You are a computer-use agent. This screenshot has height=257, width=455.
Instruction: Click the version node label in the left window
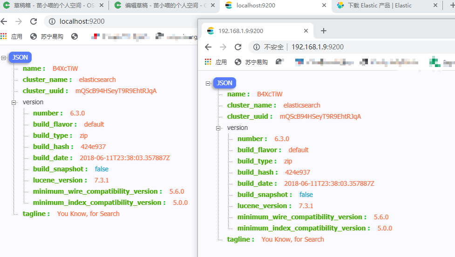pos(33,102)
